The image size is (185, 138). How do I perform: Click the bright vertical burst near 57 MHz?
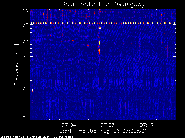pyautogui.click(x=99, y=47)
